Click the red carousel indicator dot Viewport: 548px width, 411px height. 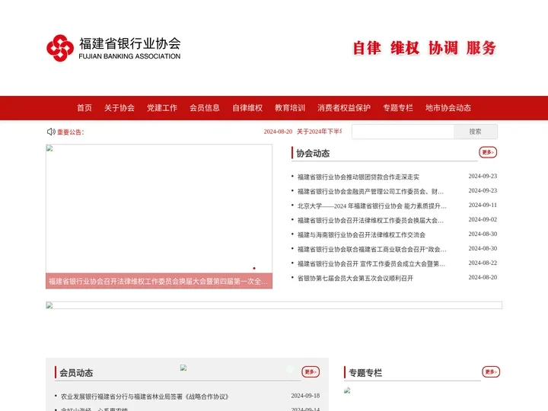click(x=254, y=269)
